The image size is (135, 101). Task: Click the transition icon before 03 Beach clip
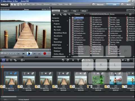[107, 86]
